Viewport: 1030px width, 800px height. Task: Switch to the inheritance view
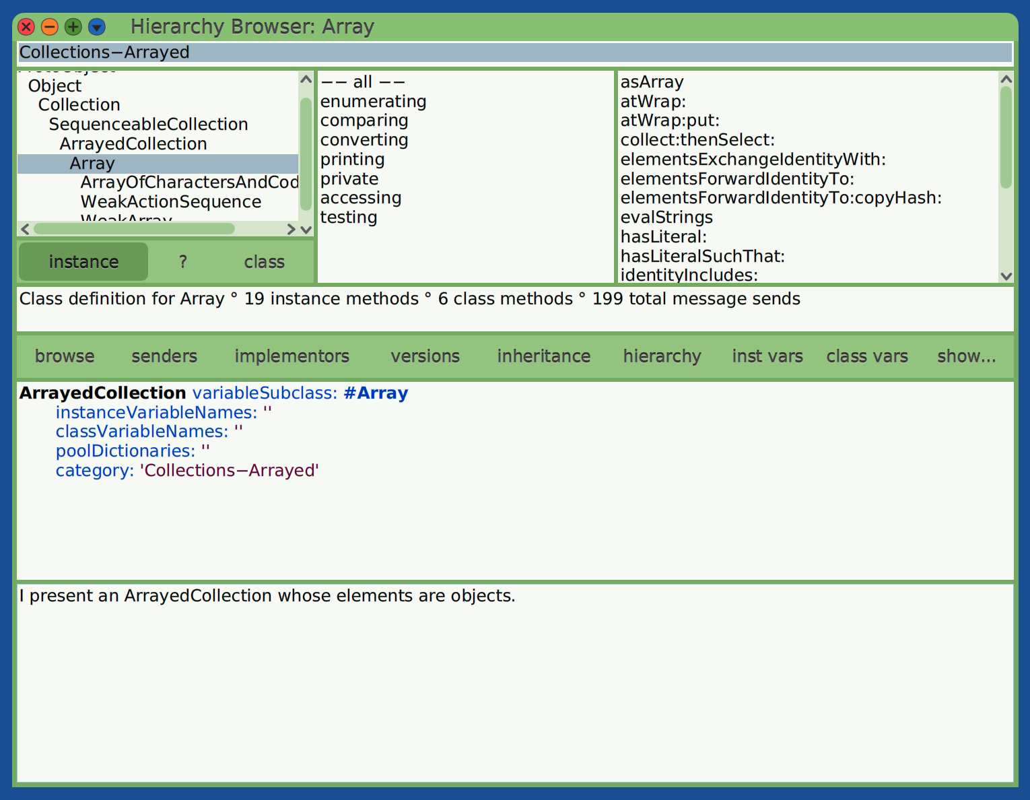coord(543,356)
